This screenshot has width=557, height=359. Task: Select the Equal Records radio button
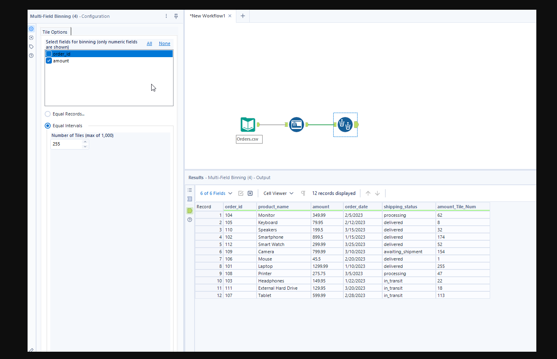[48, 114]
